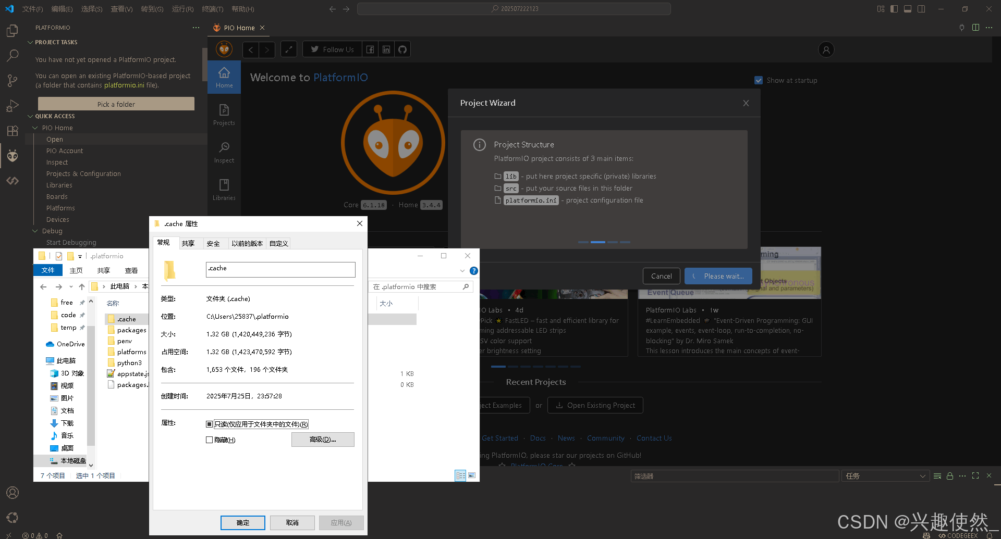The image size is (1001, 539).
Task: Select the PlatformIO alien icon in activity bar
Action: 13,155
